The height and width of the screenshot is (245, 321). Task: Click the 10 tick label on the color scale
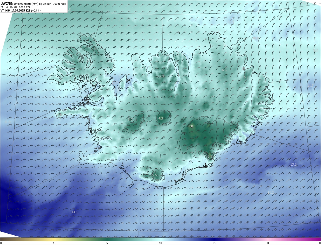[160, 243]
